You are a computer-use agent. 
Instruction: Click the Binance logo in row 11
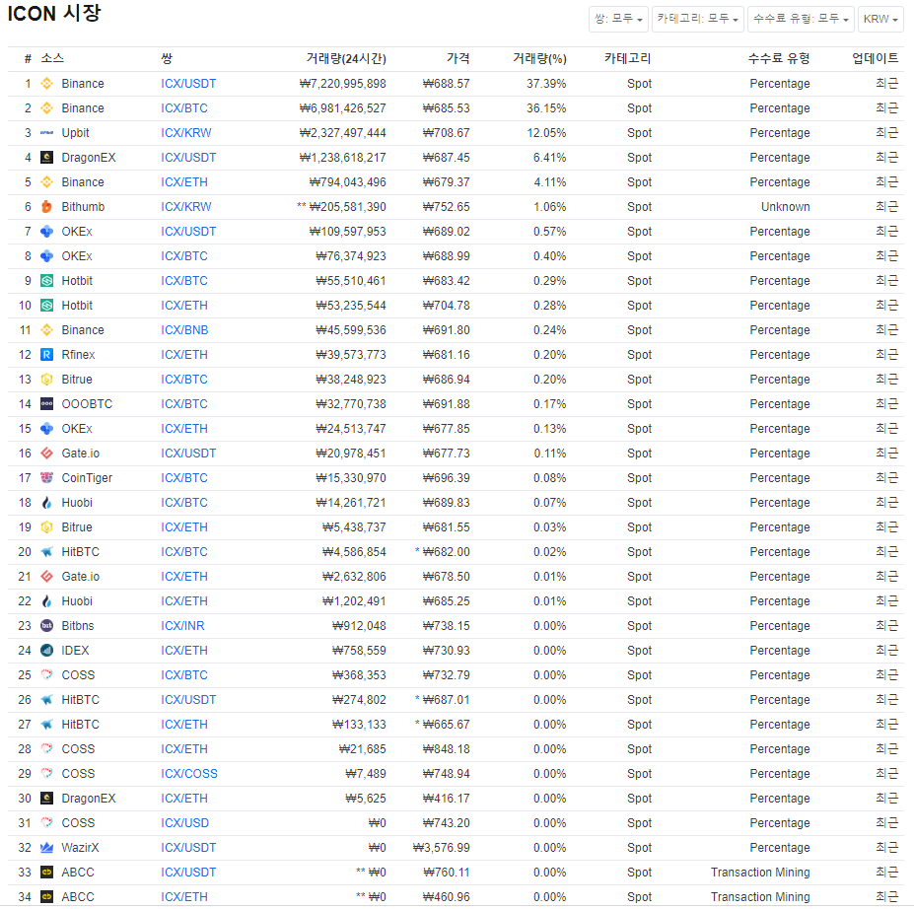click(46, 330)
